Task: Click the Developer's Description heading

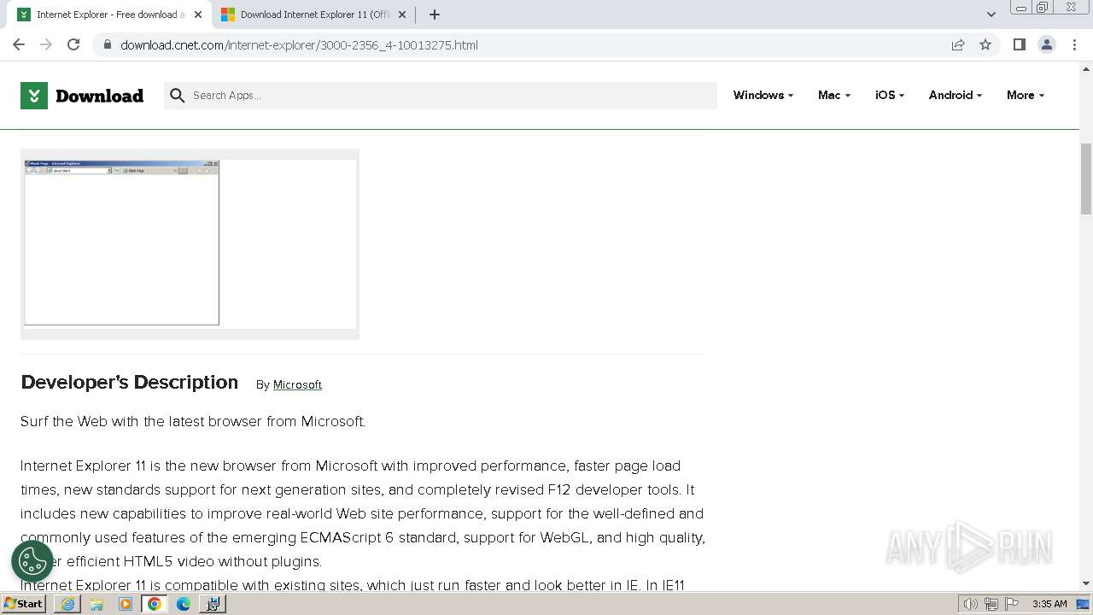Action: [129, 382]
